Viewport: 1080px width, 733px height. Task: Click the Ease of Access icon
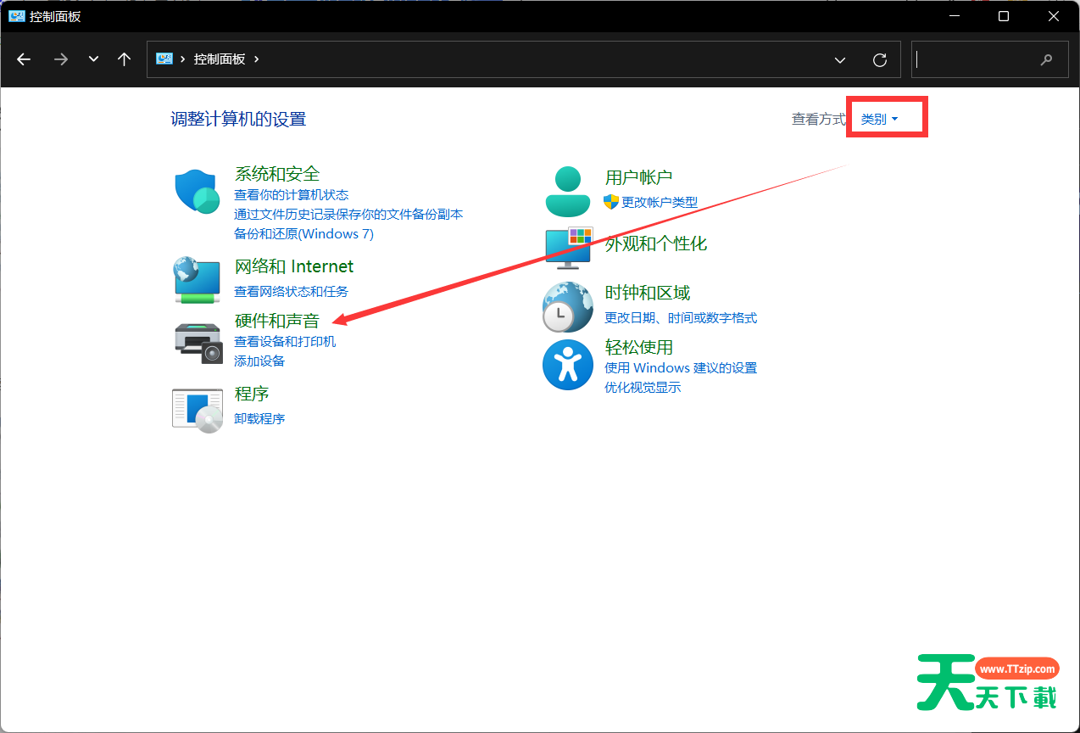pos(567,364)
